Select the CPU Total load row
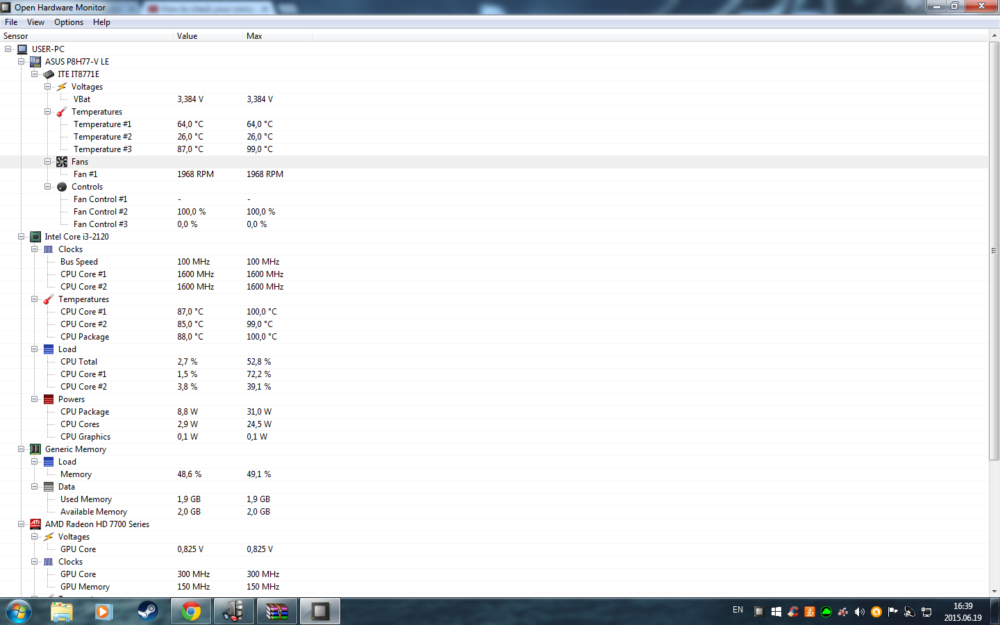Viewport: 1000px width, 625px height. 494,362
